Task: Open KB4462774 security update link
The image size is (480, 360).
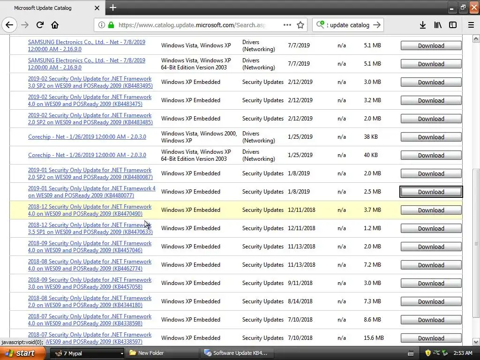Action: (x=90, y=265)
